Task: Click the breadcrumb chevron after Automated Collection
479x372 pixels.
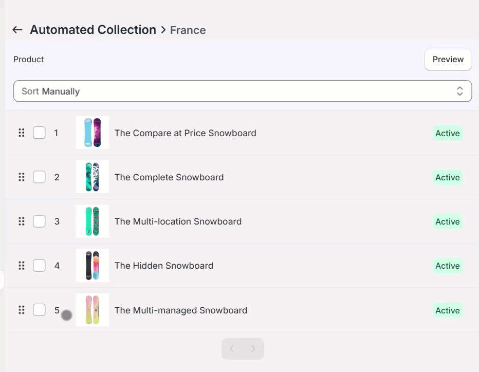Action: [163, 30]
